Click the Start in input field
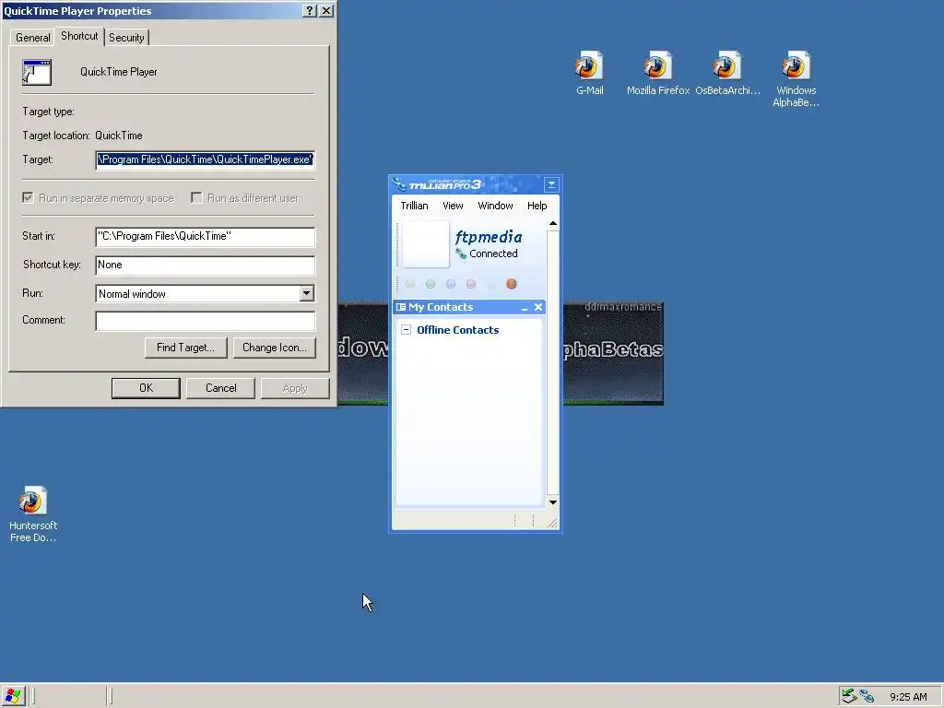Image resolution: width=944 pixels, height=708 pixels. pyautogui.click(x=205, y=237)
